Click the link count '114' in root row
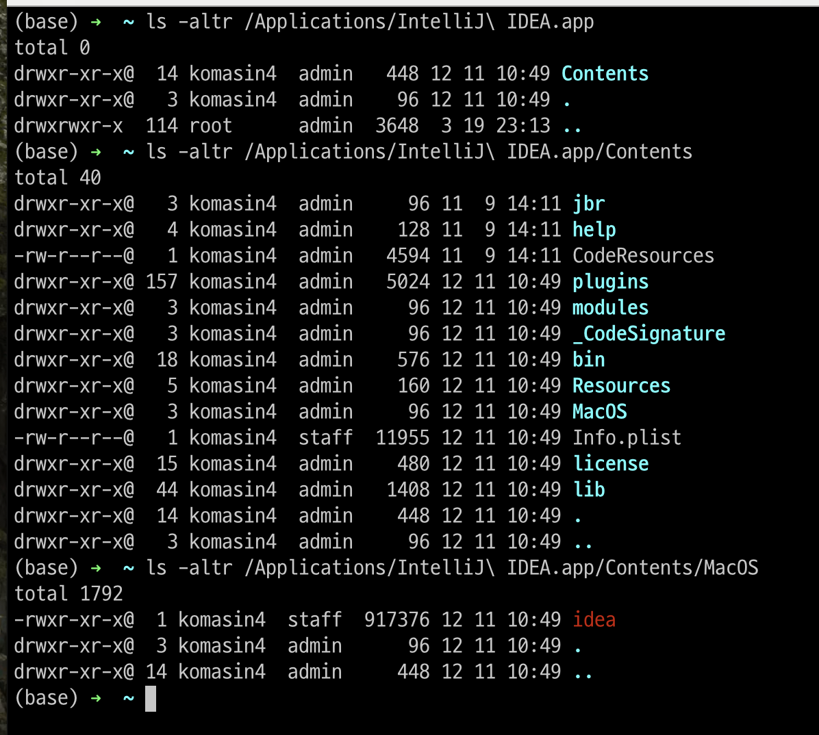The image size is (819, 735). (162, 126)
